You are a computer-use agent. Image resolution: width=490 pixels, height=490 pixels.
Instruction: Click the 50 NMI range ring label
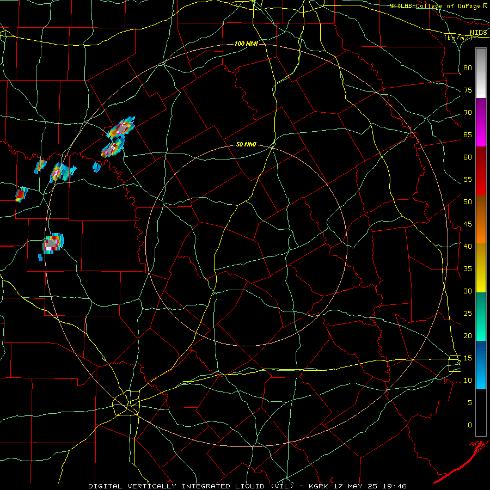tap(246, 144)
